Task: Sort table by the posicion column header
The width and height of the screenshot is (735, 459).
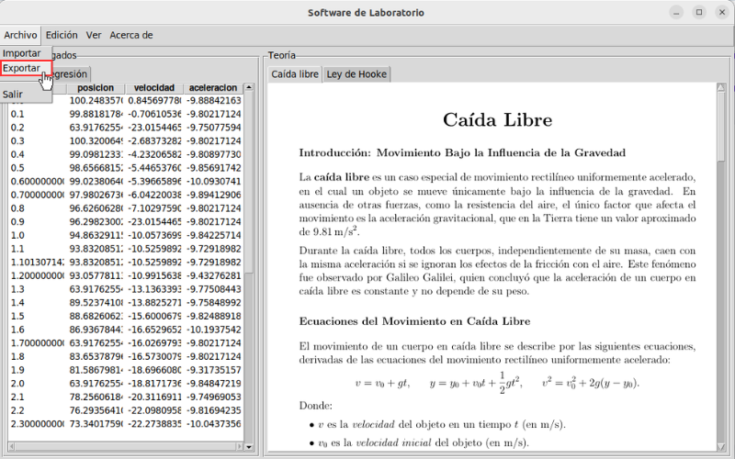Action: tap(96, 88)
